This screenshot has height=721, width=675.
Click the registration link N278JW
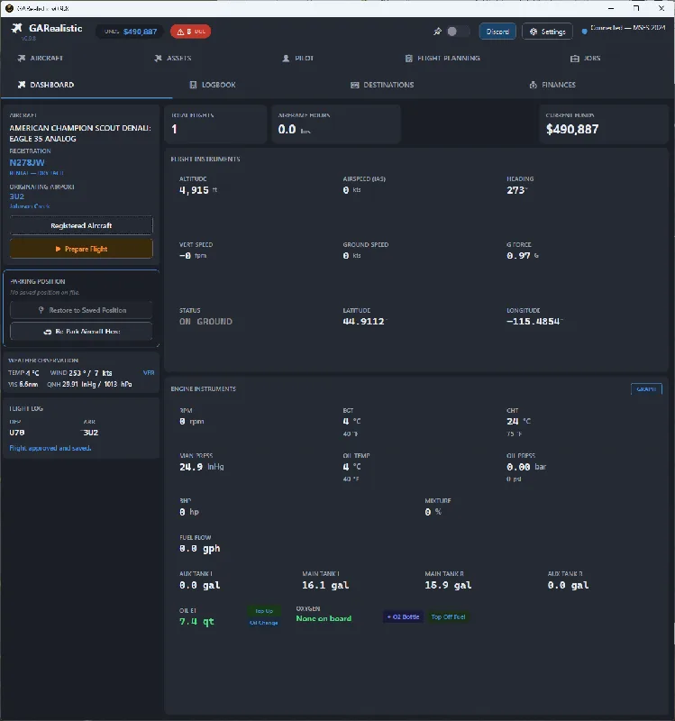coord(27,162)
